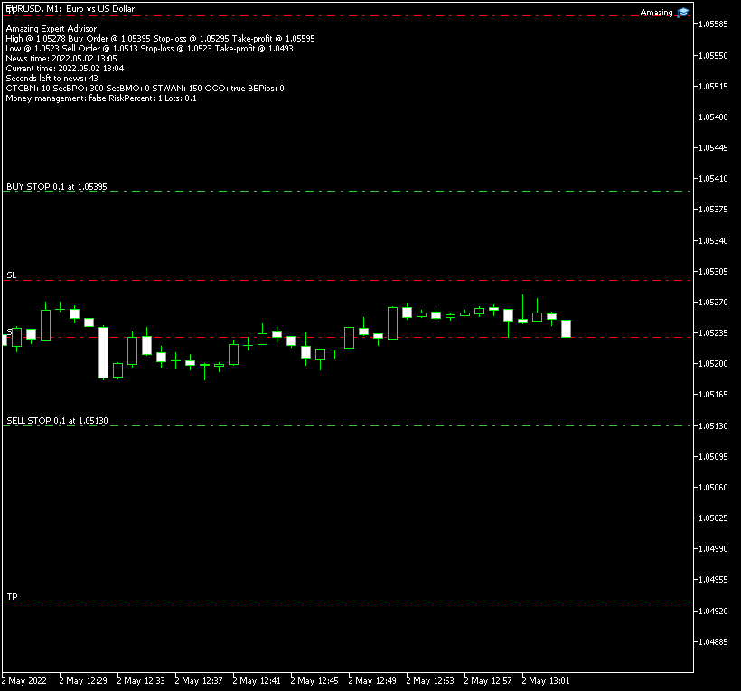Select the rightmost white candle on the chart
741x691 pixels.
click(566, 329)
